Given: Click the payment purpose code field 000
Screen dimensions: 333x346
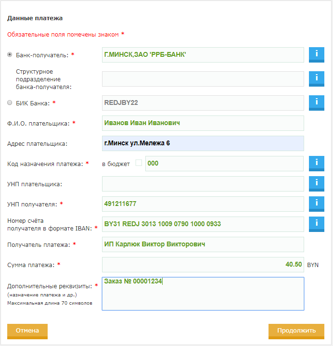Looking at the screenshot, I should [x=224, y=164].
